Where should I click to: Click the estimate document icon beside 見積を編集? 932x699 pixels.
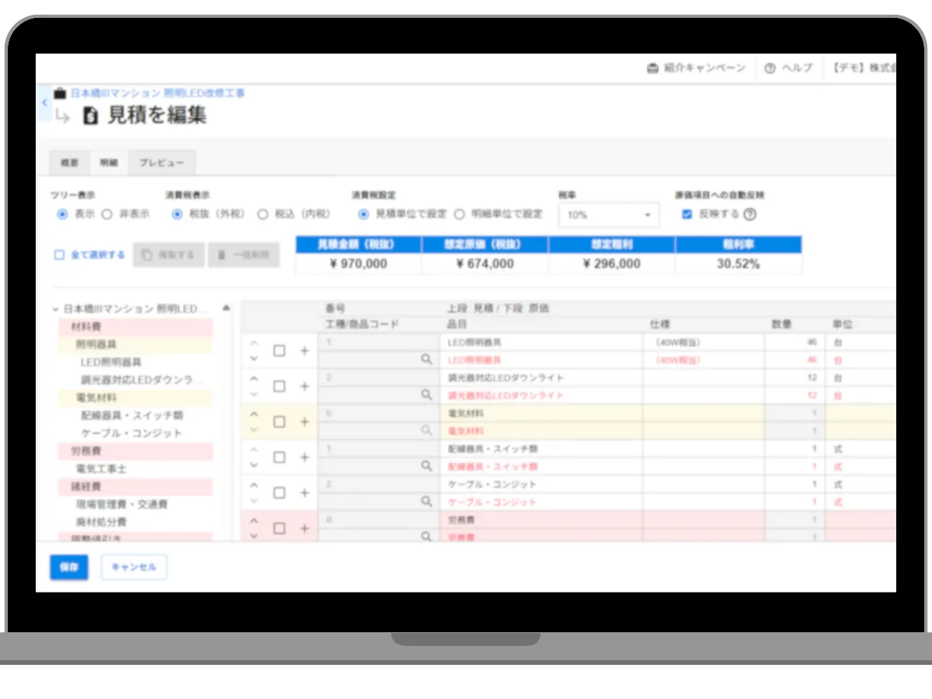coord(91,116)
